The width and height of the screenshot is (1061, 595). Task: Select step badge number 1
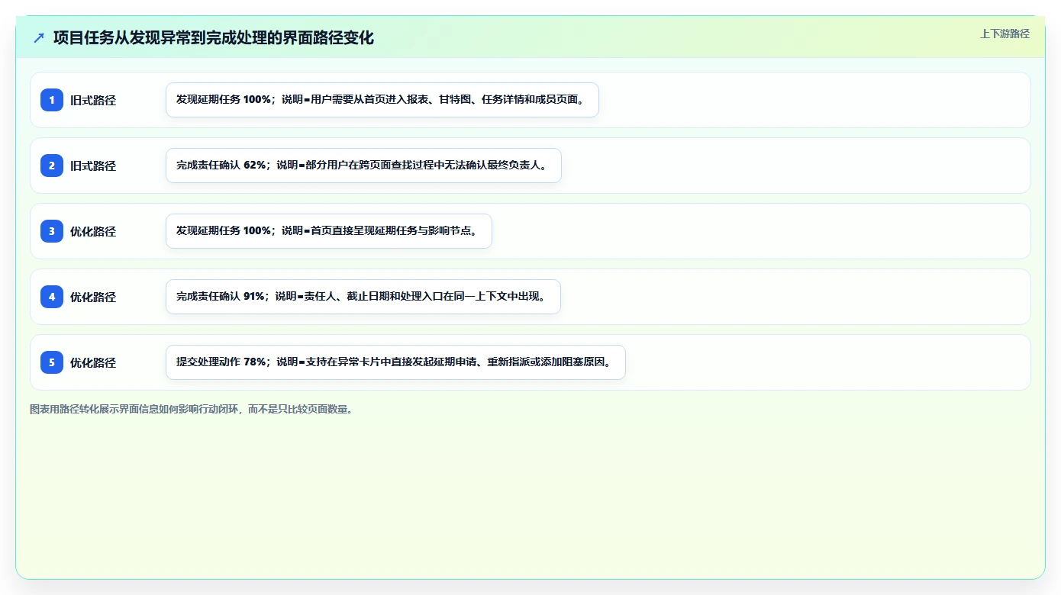click(52, 100)
